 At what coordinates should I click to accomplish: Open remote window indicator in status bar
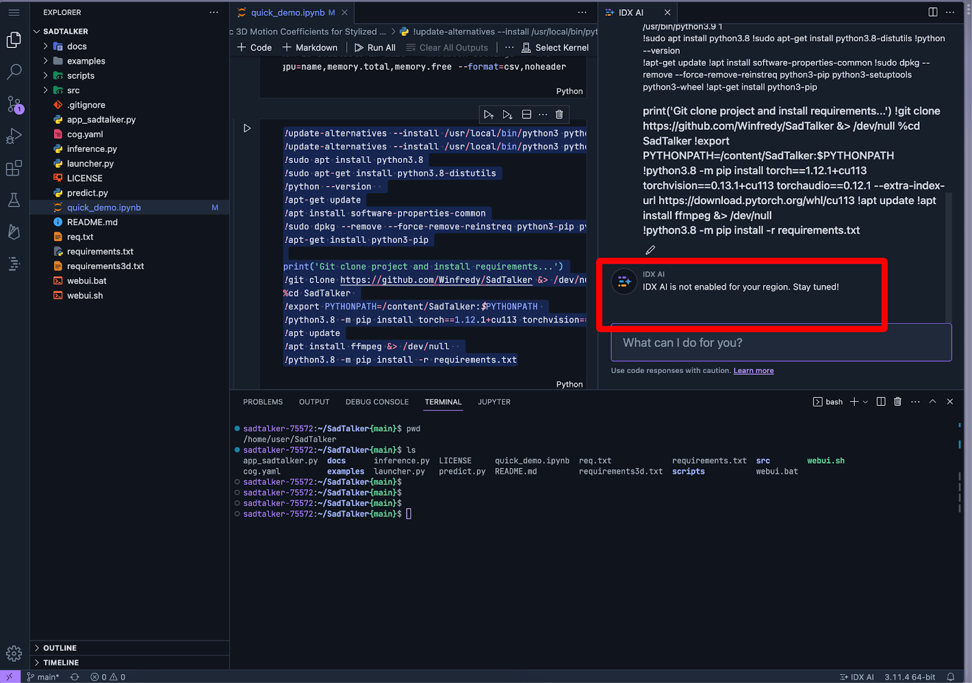pos(10,677)
